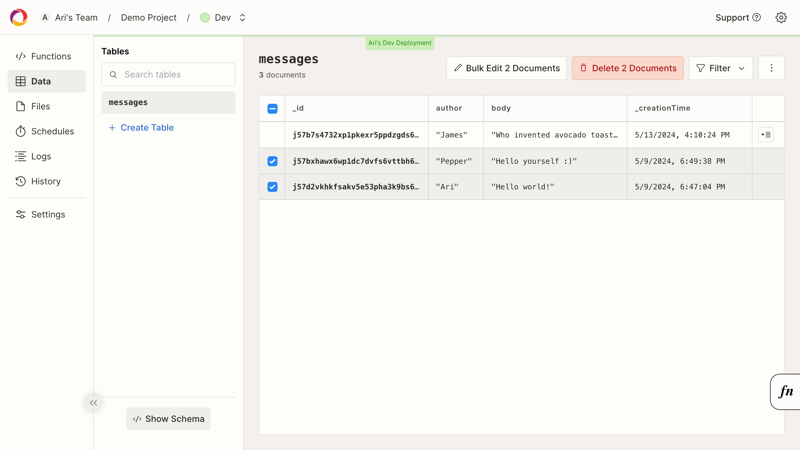Select the messages table
The image size is (800, 450).
pyautogui.click(x=168, y=102)
